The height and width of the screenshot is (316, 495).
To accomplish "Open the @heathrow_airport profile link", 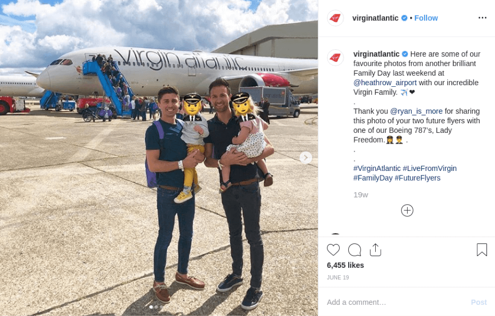I will 385,83.
